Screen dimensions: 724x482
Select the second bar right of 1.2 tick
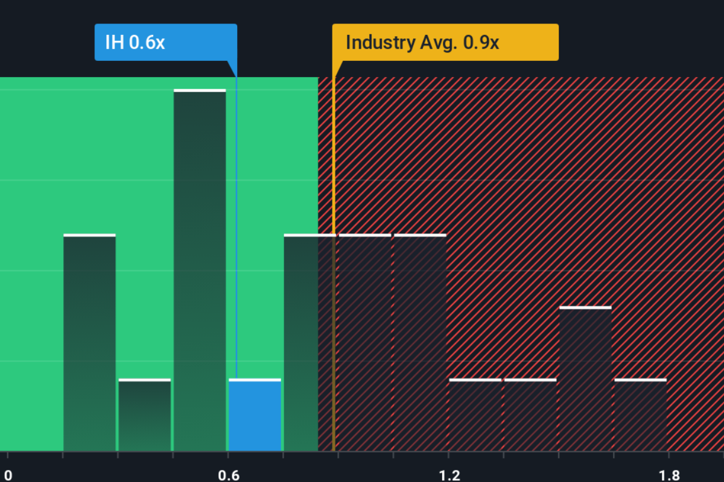click(x=530, y=416)
